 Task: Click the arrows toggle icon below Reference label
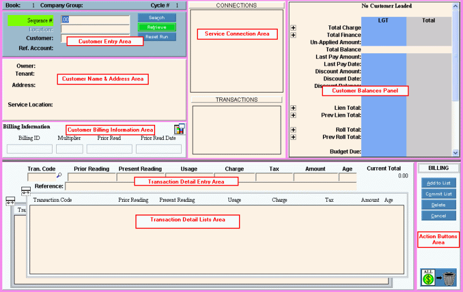(x=26, y=191)
